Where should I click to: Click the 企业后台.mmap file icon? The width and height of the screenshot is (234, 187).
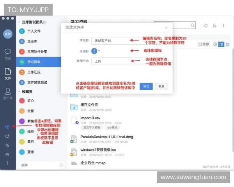(74, 164)
